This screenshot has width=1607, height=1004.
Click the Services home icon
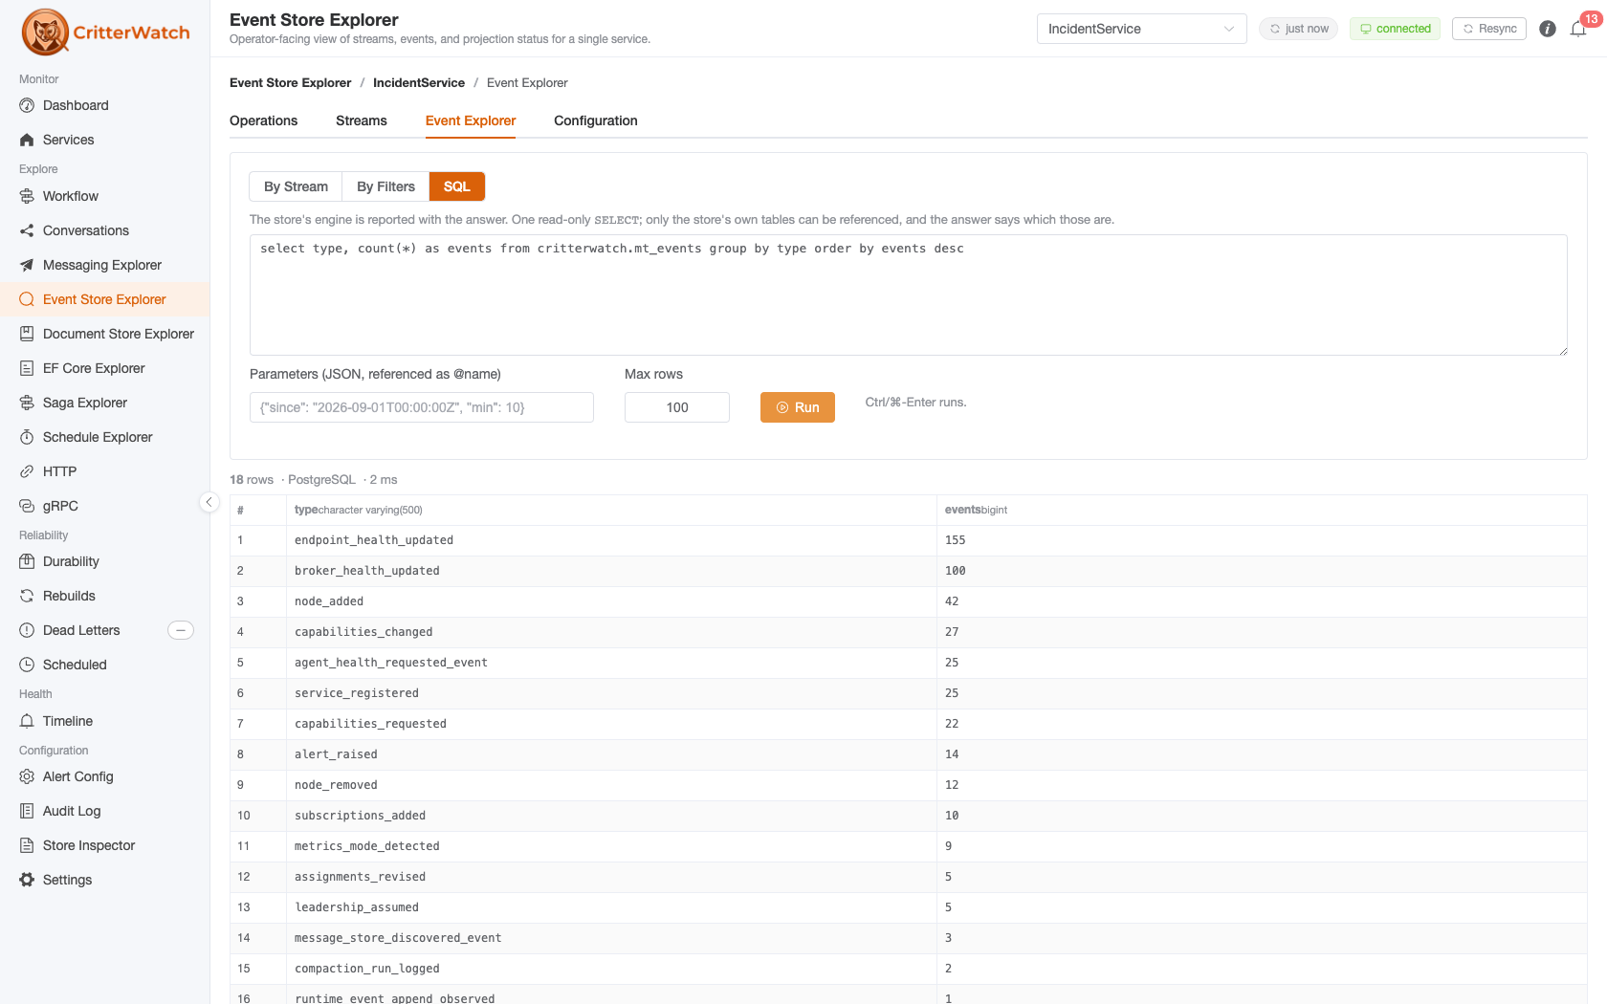coord(27,140)
